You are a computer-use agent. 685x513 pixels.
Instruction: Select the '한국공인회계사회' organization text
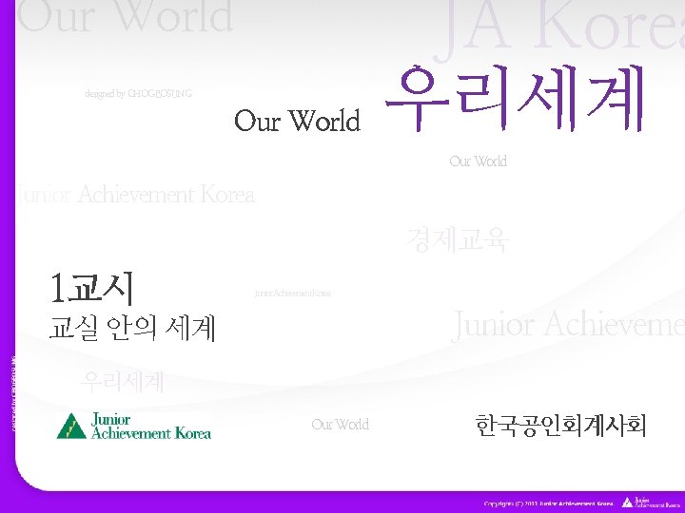pos(560,426)
